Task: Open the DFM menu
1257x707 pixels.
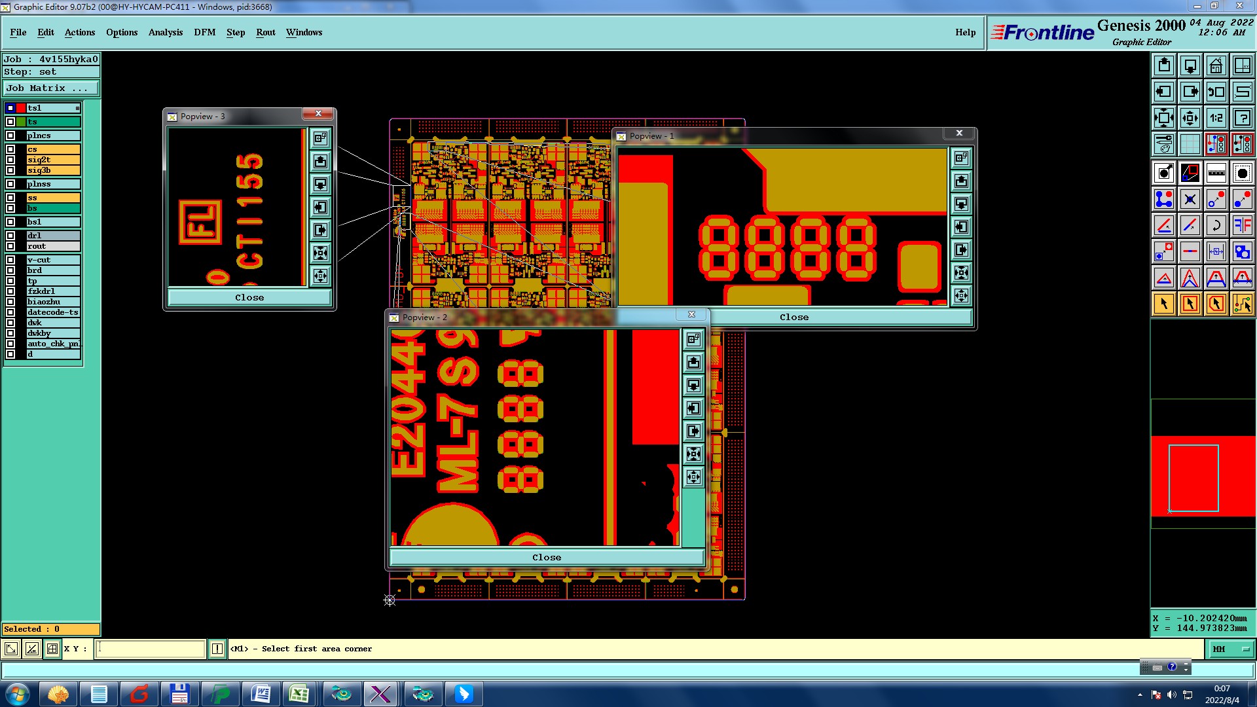Action: click(204, 32)
